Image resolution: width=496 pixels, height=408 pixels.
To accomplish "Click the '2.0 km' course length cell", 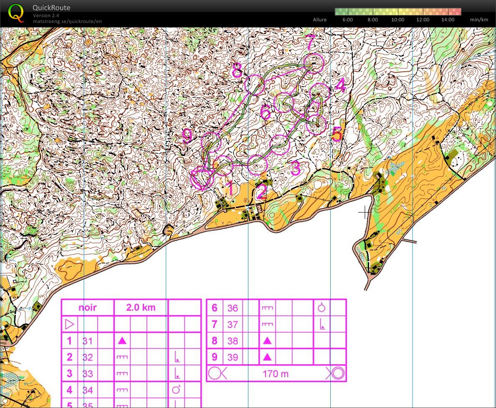I will 141,308.
